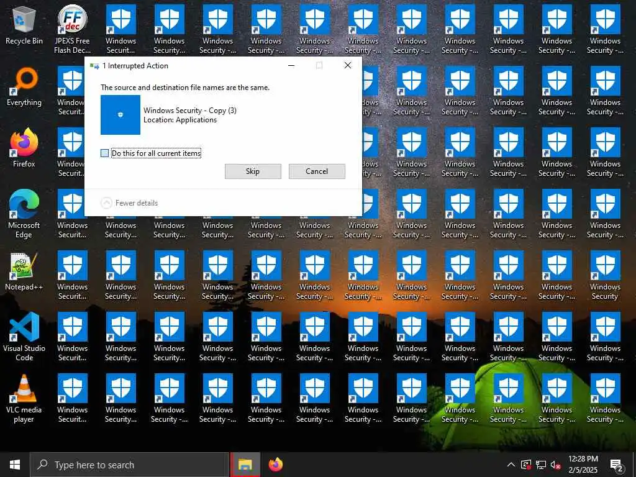Select the VLC media player desktop shortcut

tap(24, 399)
